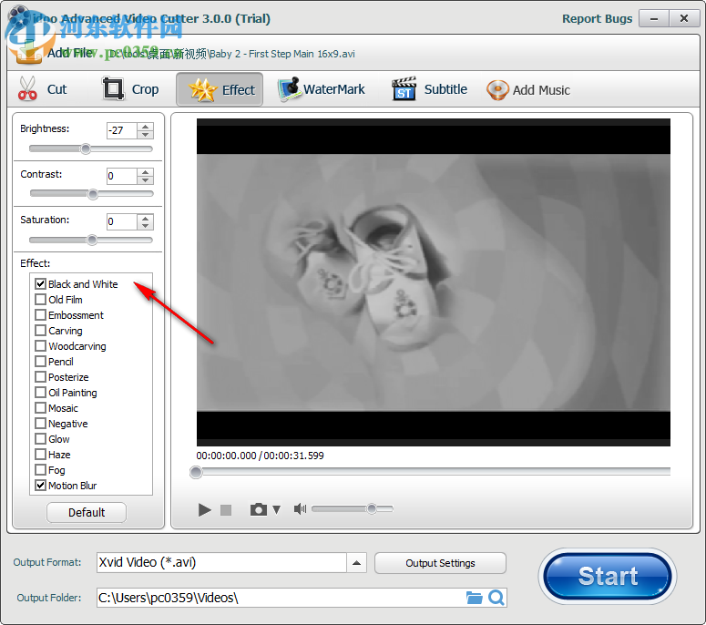Click the Xvid Video output format field

pyautogui.click(x=221, y=563)
